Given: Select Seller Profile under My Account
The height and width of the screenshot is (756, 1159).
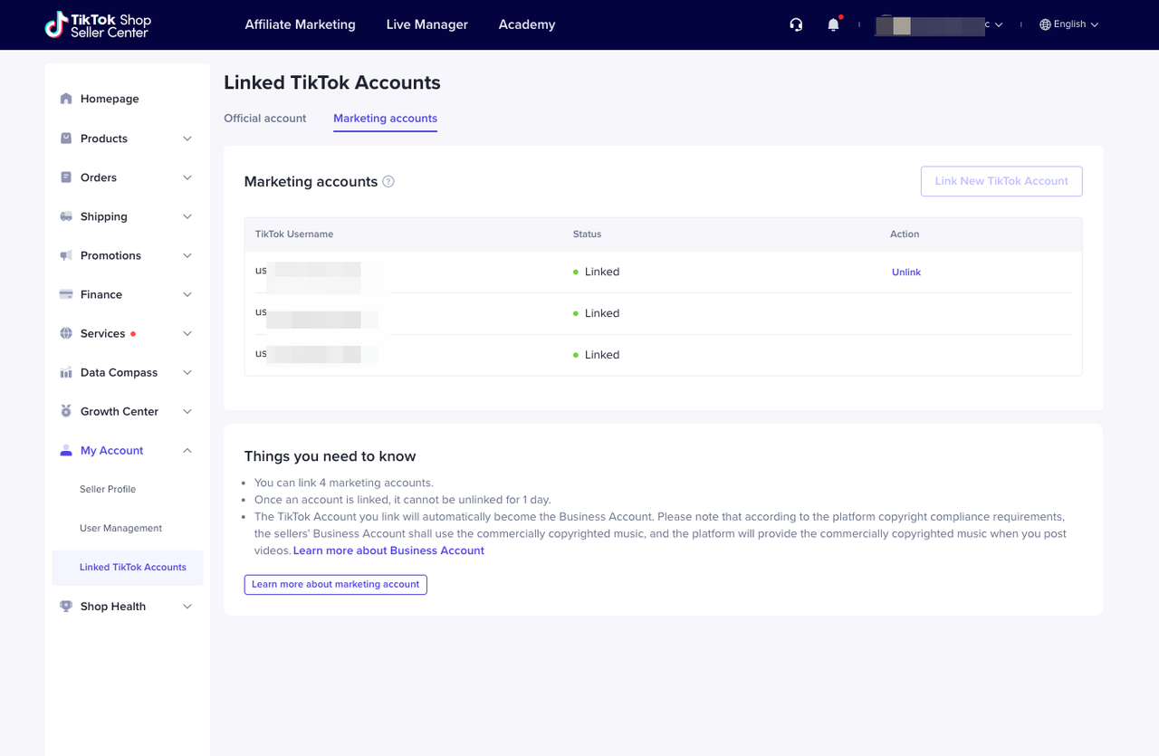Looking at the screenshot, I should tap(108, 489).
